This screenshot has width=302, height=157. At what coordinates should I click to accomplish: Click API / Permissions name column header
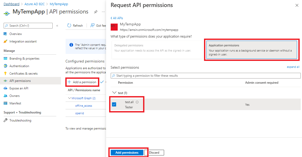point(84,90)
